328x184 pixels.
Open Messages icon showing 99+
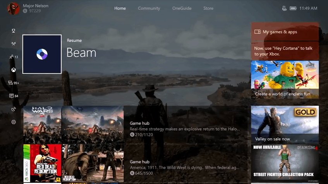pyautogui.click(x=14, y=83)
